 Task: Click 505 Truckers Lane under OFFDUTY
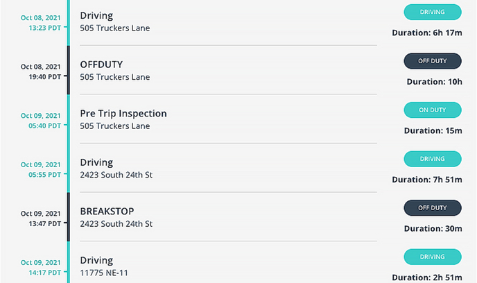[115, 77]
